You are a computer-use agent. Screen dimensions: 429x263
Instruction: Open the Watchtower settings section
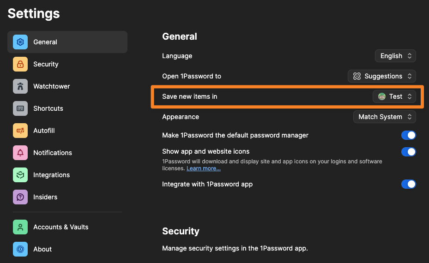tap(51, 86)
